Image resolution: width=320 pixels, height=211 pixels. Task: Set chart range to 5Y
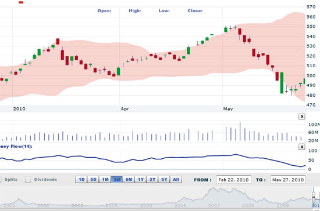pyautogui.click(x=164, y=180)
